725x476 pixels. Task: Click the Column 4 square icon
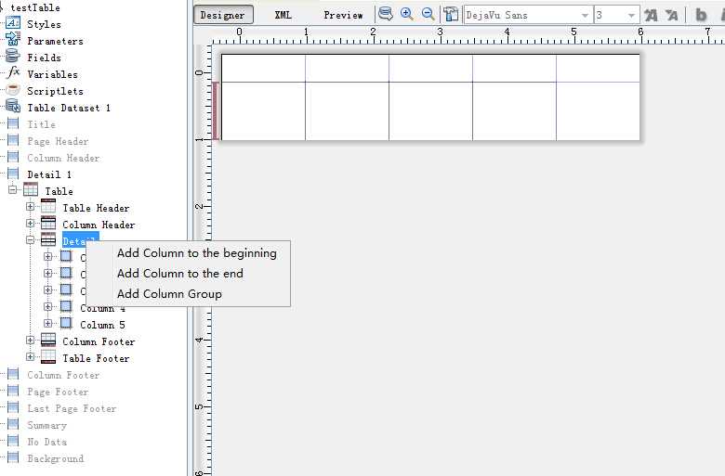66,306
